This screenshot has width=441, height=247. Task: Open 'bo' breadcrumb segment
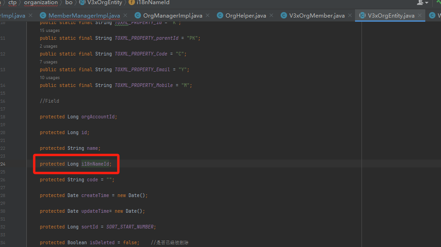click(x=69, y=2)
